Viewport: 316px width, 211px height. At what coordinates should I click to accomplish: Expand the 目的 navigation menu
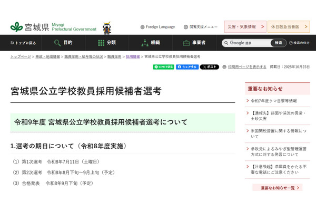[62, 43]
